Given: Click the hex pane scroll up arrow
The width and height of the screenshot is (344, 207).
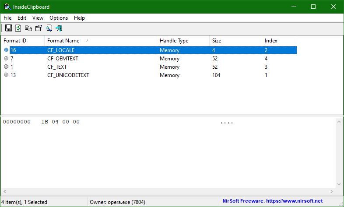Looking at the screenshot, I should tap(339, 122).
